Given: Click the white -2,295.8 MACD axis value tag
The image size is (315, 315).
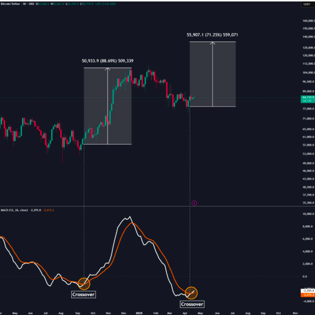Looking at the screenshot, I should click(308, 291).
